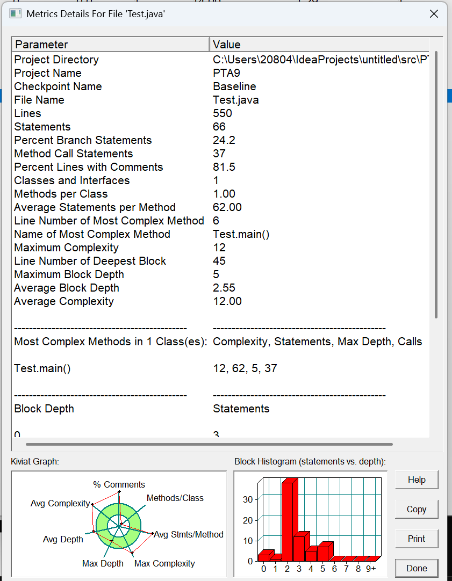Click the window icon in the title bar
Image resolution: width=452 pixels, height=581 pixels.
15,14
